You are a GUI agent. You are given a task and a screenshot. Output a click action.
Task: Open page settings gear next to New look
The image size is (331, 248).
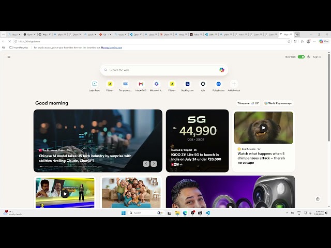tap(309, 57)
